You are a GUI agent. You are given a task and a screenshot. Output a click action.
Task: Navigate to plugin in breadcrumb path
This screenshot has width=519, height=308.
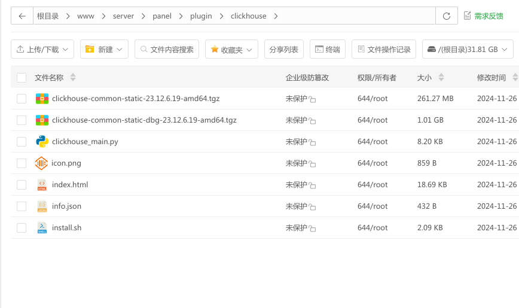(201, 16)
